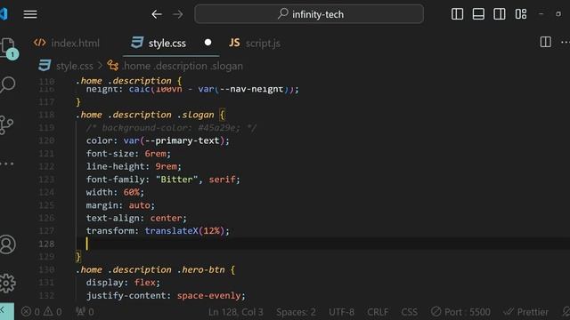The image size is (570, 320).
Task: Click the font-size 6rem value
Action: point(155,154)
